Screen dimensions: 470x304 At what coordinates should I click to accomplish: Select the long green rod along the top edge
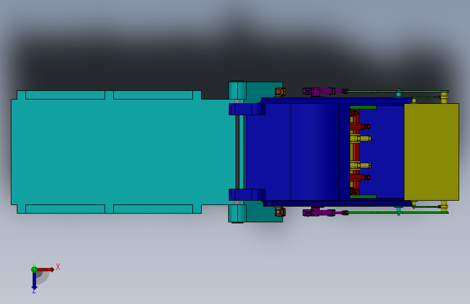398,91
